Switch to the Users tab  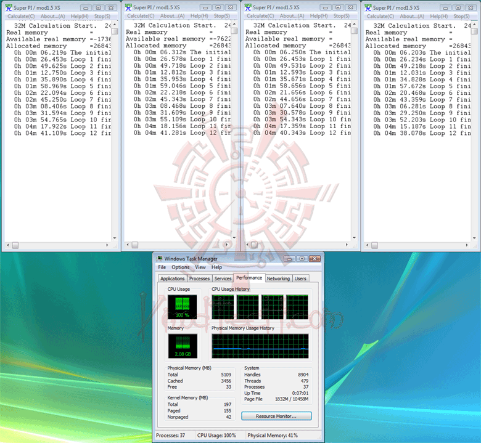point(300,278)
